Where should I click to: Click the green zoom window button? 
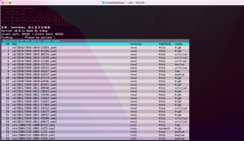(10, 3)
